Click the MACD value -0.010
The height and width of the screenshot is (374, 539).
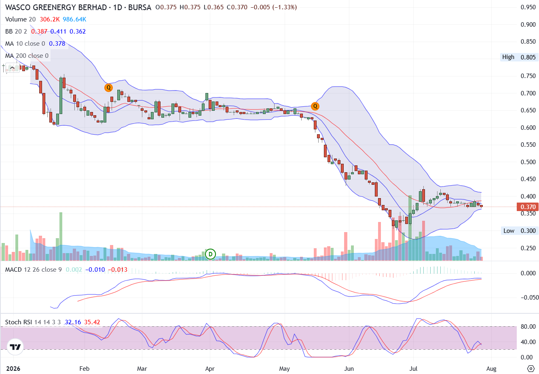tap(95, 270)
